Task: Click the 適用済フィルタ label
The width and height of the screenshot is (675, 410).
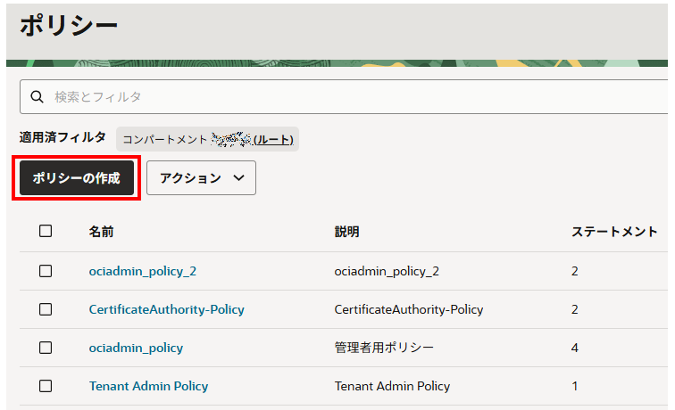Action: [x=62, y=138]
